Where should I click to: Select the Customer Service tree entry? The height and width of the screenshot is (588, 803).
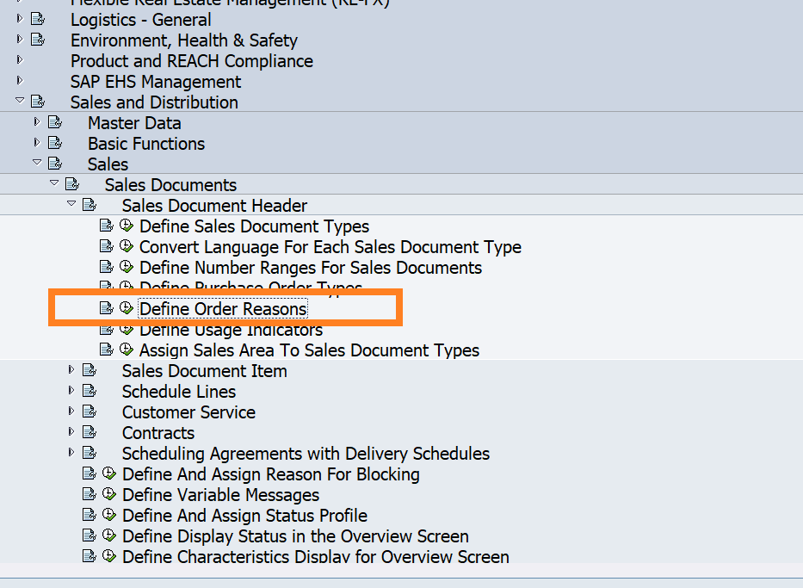(188, 412)
